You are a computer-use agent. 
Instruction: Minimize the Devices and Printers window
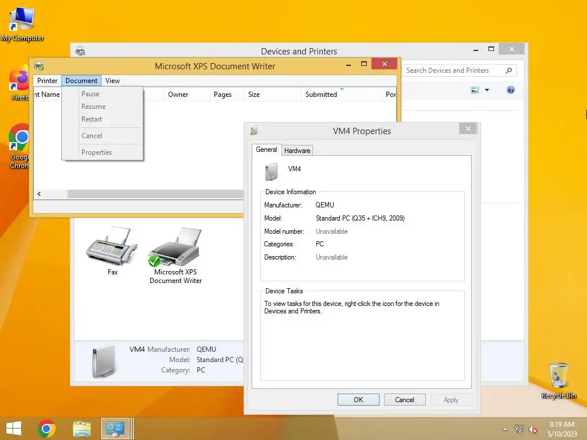(x=476, y=50)
